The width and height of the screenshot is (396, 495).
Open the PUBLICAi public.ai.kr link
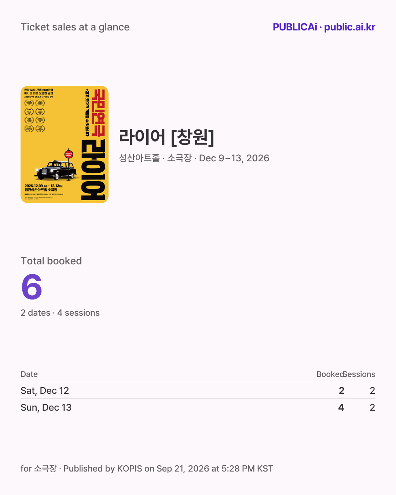tap(324, 27)
